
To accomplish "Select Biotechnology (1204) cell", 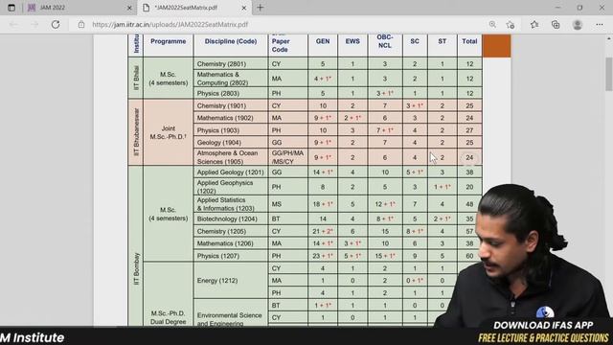I will click(x=231, y=218).
